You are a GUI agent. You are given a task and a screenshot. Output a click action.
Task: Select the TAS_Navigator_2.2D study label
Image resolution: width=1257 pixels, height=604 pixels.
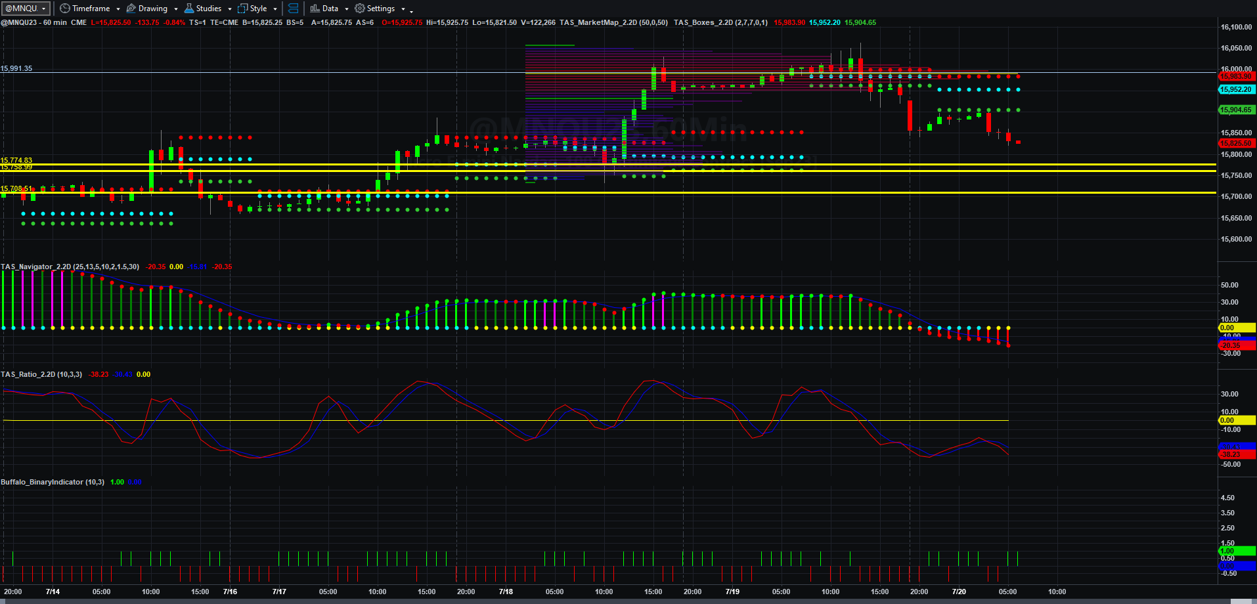(70, 267)
